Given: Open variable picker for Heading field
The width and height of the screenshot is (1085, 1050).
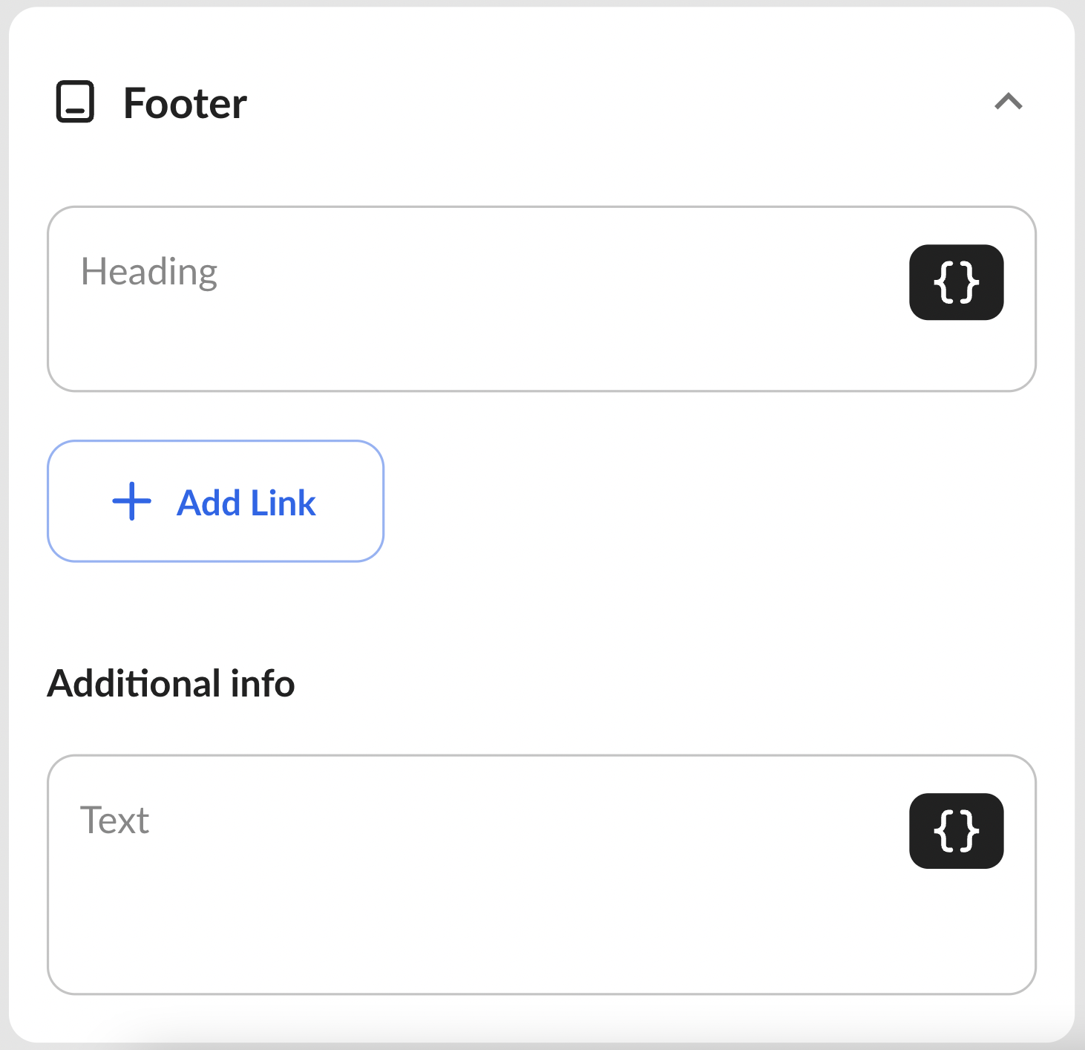Looking at the screenshot, I should pyautogui.click(x=956, y=282).
